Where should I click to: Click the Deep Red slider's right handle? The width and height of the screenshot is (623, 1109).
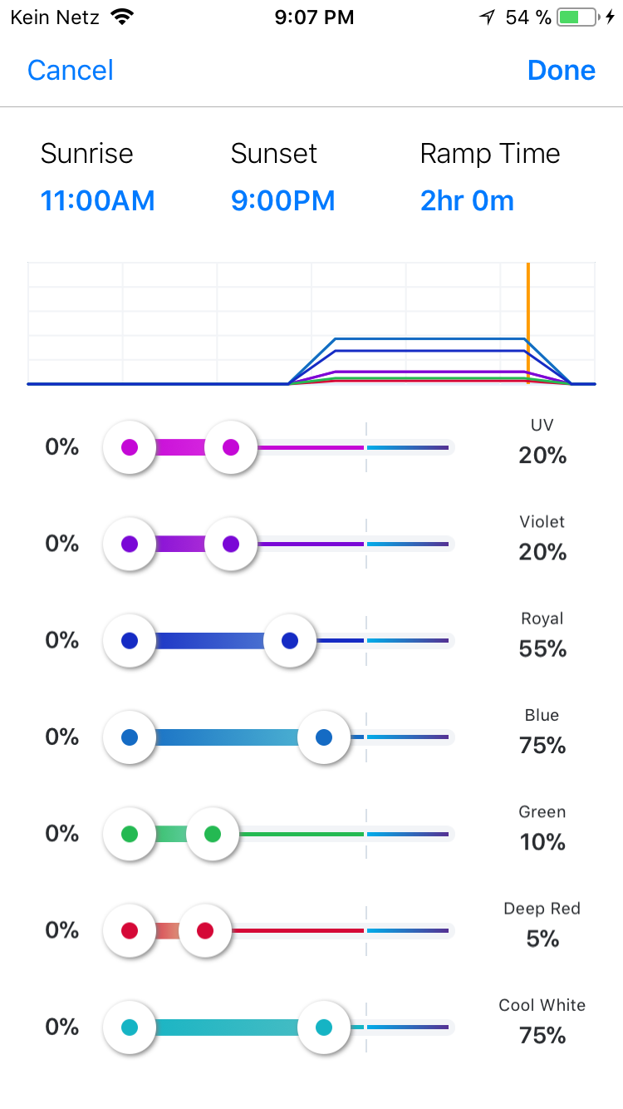click(x=205, y=930)
